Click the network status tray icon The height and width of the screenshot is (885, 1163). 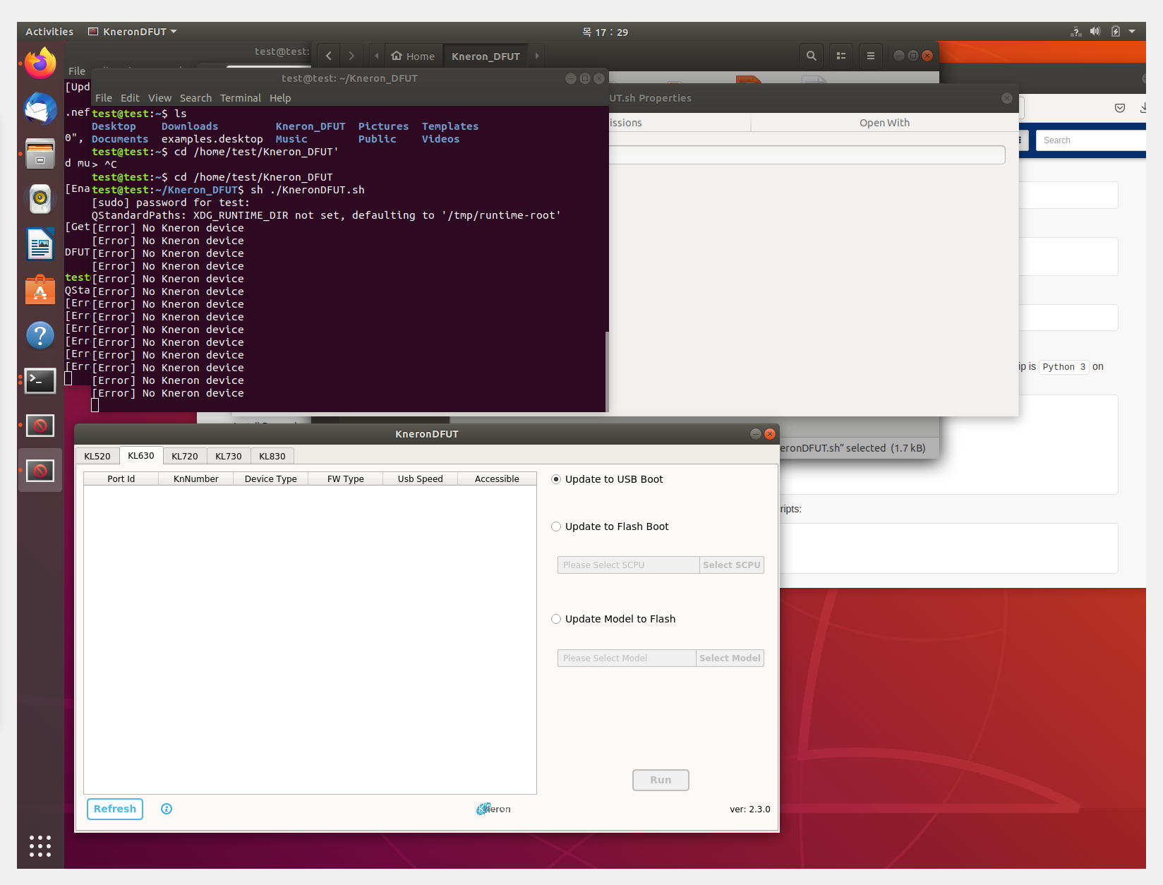pos(1076,32)
